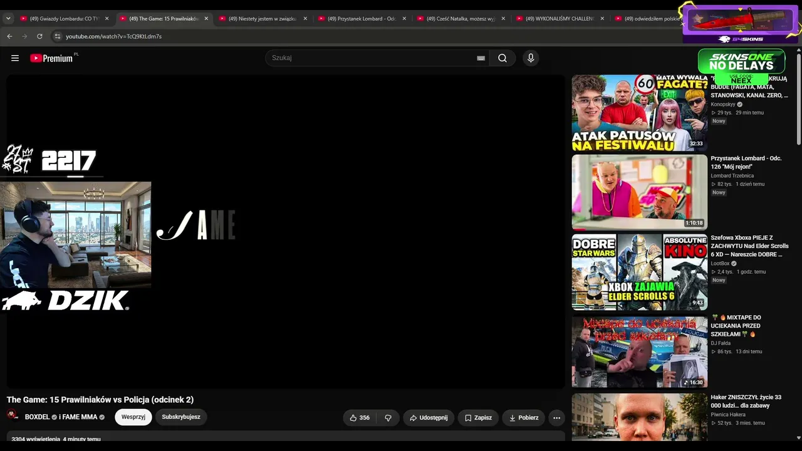802x451 pixels.
Task: Open 'Szefowa Xboxa PIEJE Z ZACHWYTU' title
Action: [x=749, y=246]
